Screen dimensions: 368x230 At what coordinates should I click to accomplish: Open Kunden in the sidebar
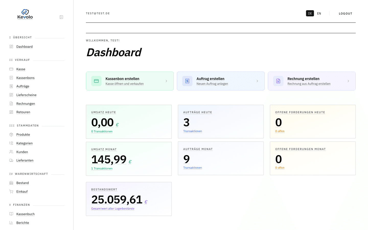pyautogui.click(x=22, y=152)
